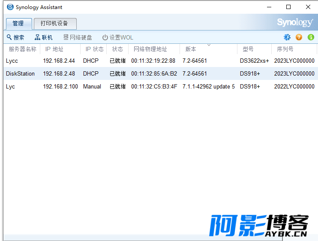Toggle the sort arrow on the 版本 column

tap(209, 45)
